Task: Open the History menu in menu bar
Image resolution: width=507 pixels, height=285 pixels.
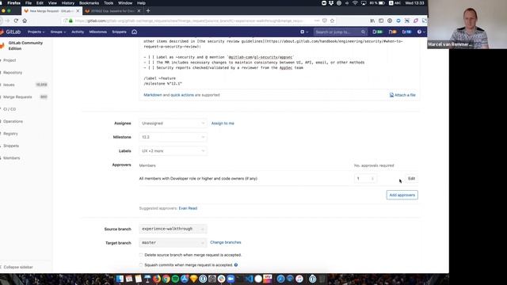Action: (x=68, y=3)
